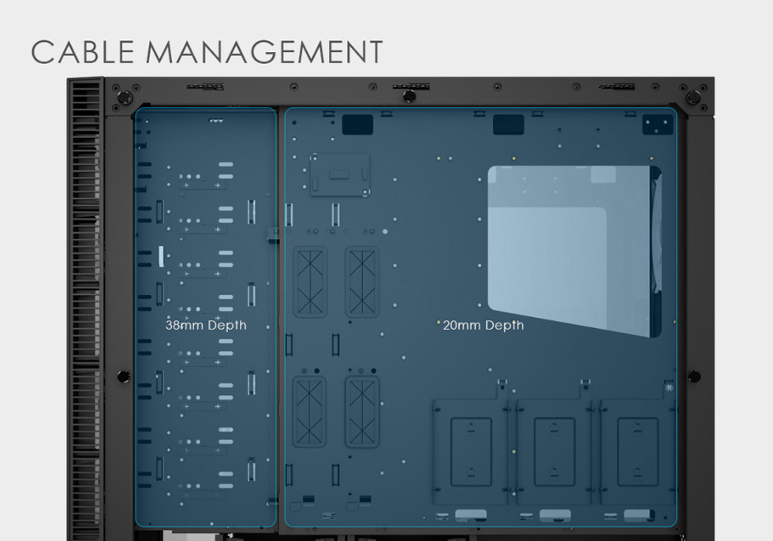Select the 20mm Depth label

pos(483,325)
